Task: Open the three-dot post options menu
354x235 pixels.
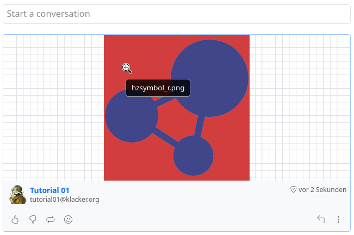Action: click(338, 219)
